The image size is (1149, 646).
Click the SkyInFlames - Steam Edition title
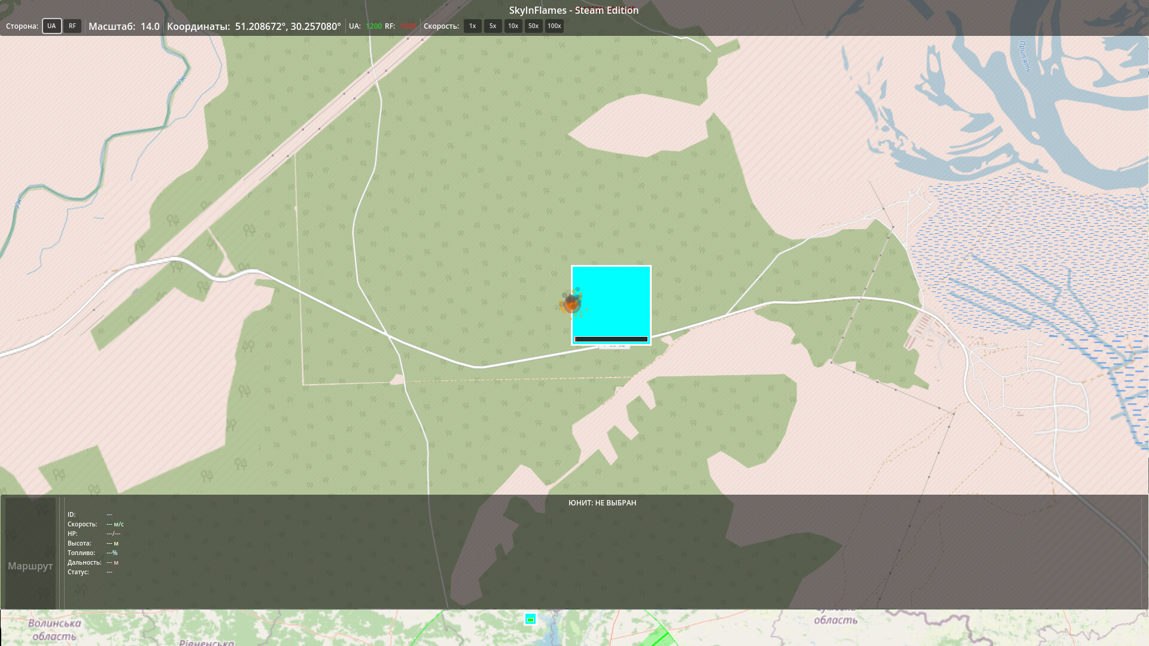click(573, 10)
